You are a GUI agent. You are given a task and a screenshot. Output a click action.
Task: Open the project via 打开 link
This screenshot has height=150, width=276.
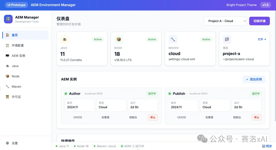pyautogui.click(x=262, y=39)
